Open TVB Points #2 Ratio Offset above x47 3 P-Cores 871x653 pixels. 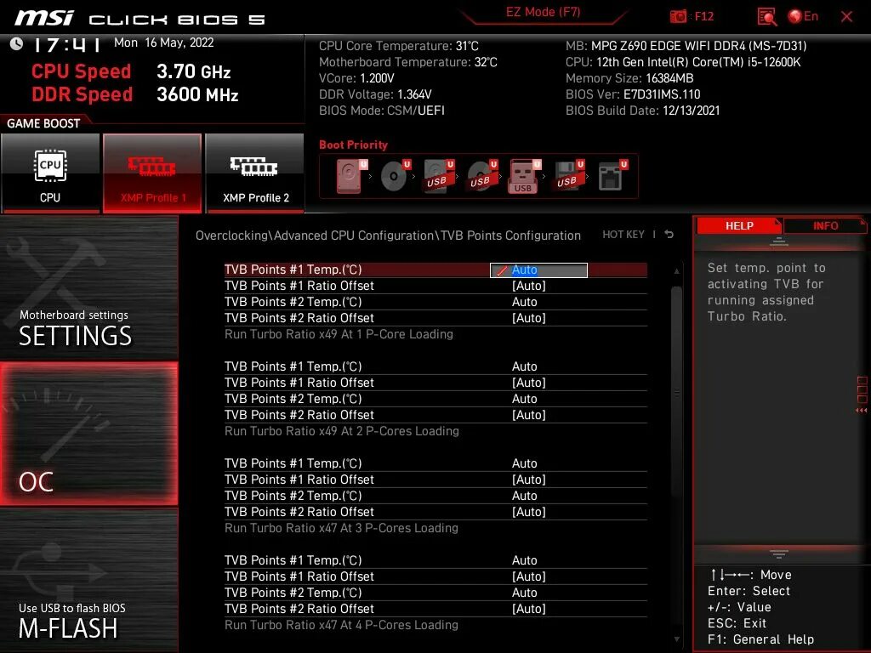[x=435, y=511]
